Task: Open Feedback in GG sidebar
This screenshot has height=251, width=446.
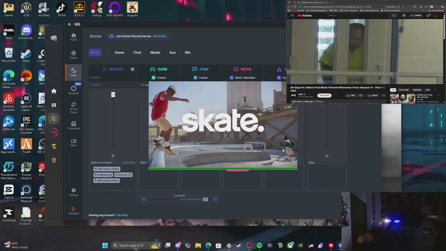Action: pyautogui.click(x=74, y=211)
